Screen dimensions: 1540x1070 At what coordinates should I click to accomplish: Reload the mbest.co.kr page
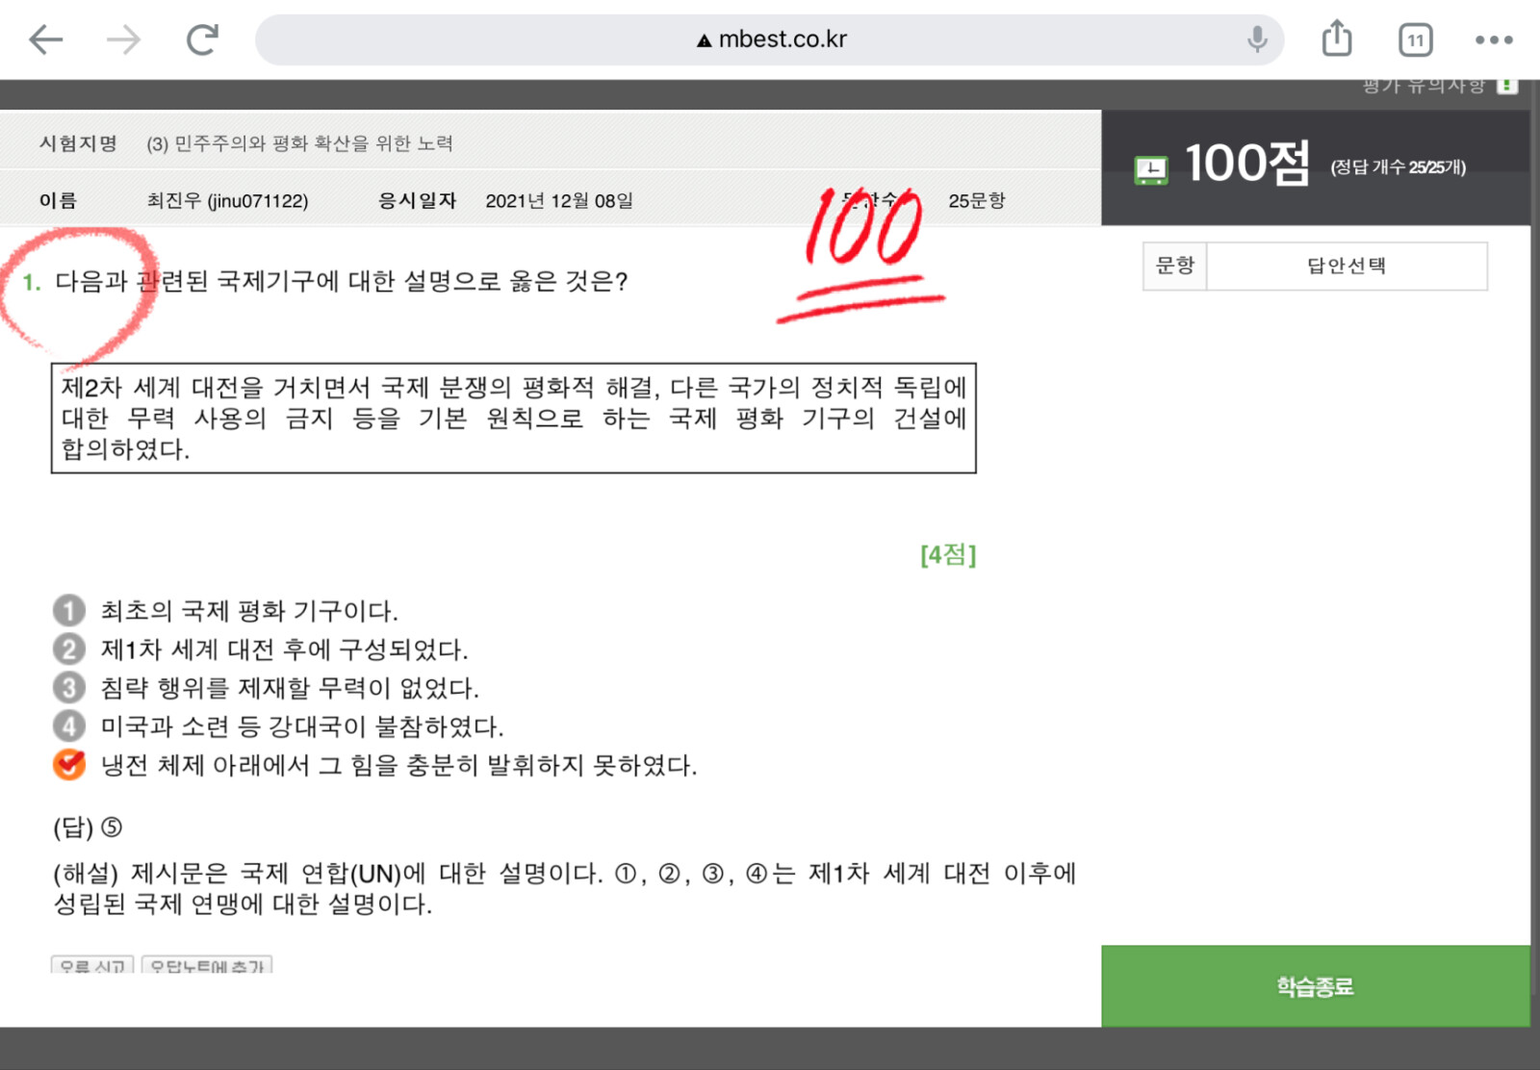coord(202,39)
